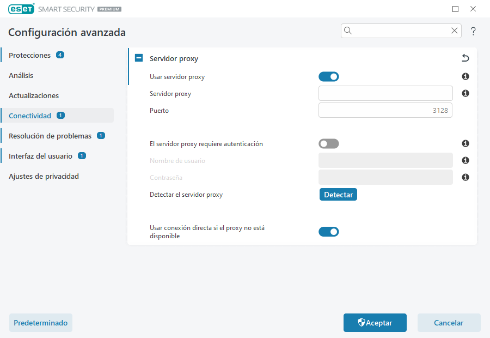This screenshot has height=338, width=490.
Task: Collapse the Servidor proxy section
Action: point(139,58)
